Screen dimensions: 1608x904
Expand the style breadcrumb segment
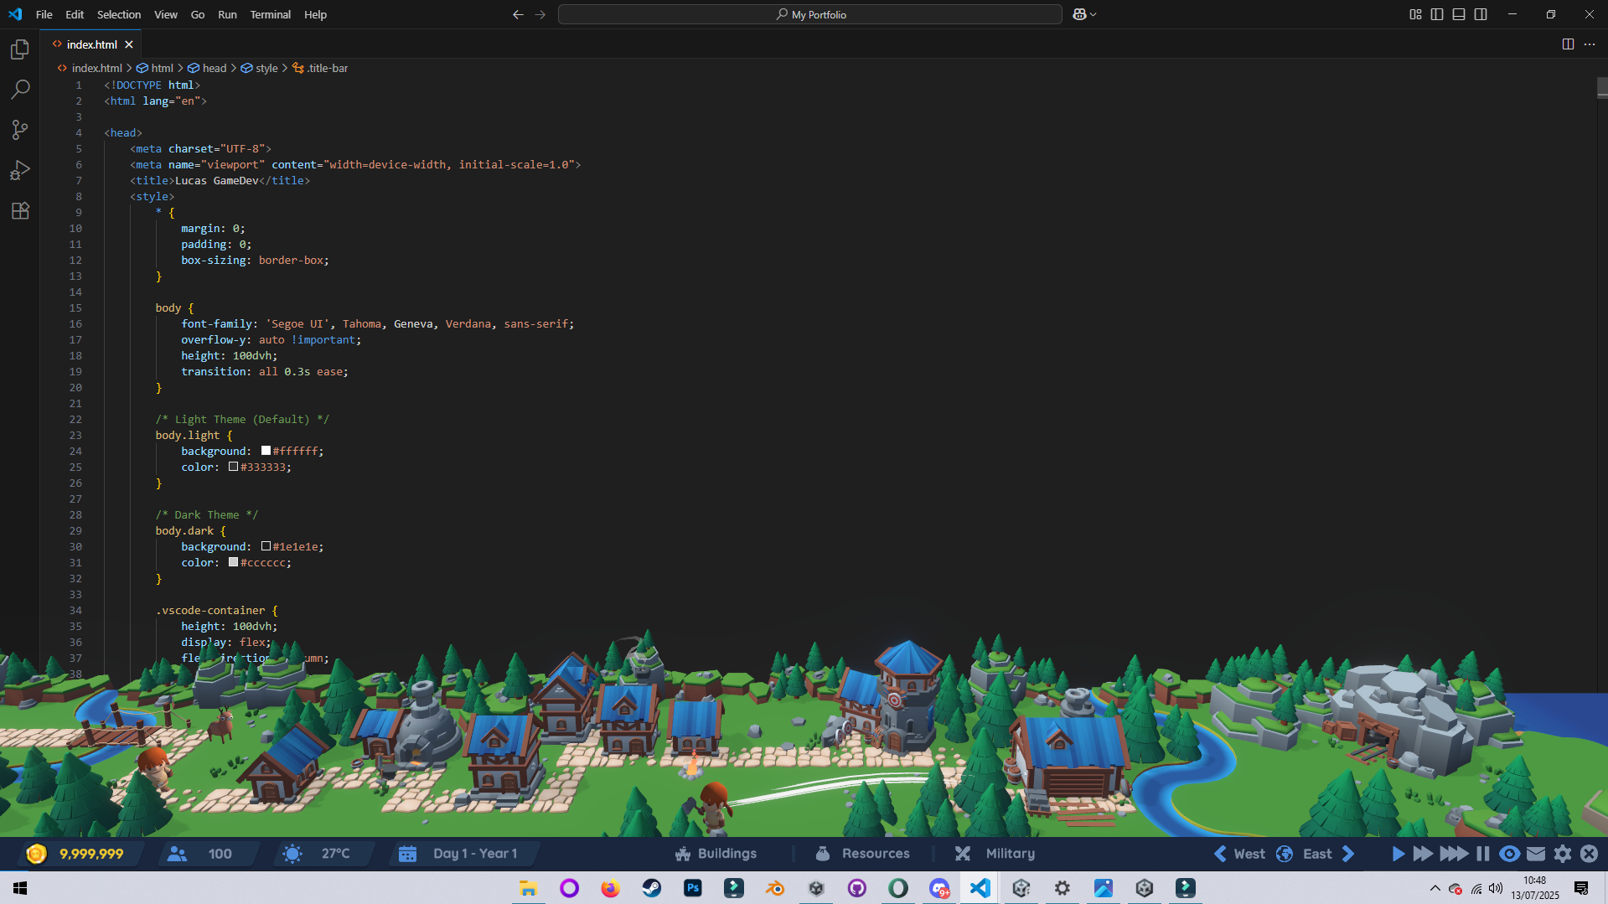266,69
